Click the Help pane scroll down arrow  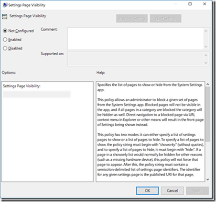pos(208,179)
